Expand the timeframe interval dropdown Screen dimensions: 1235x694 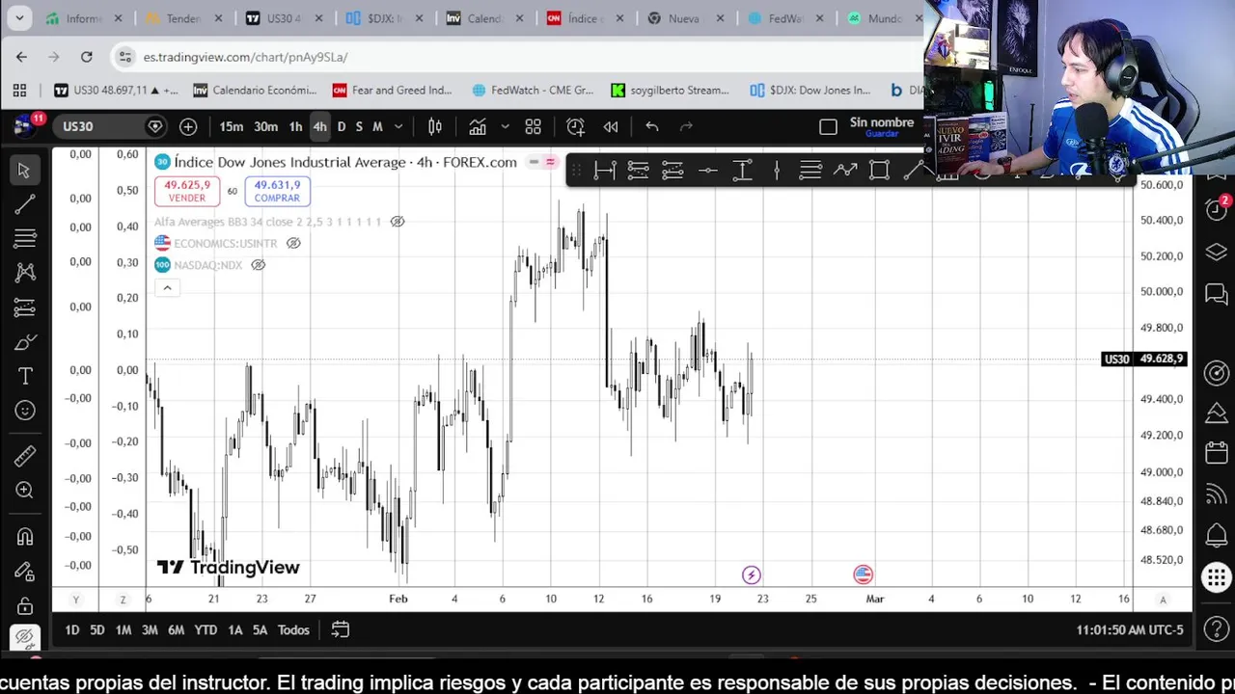[x=398, y=126]
